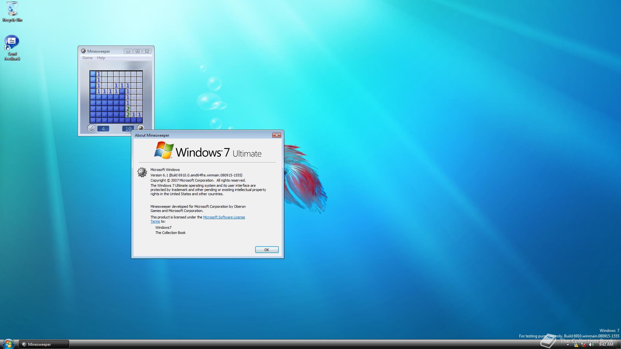Open the security warning tray icon

click(x=576, y=345)
